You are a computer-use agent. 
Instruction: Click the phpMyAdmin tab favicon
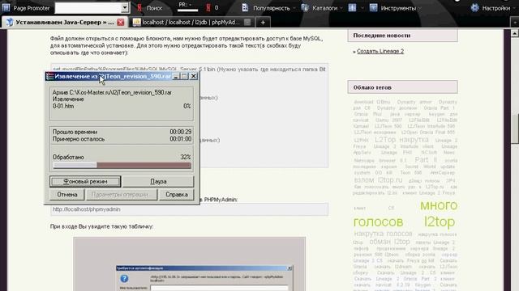pos(137,22)
